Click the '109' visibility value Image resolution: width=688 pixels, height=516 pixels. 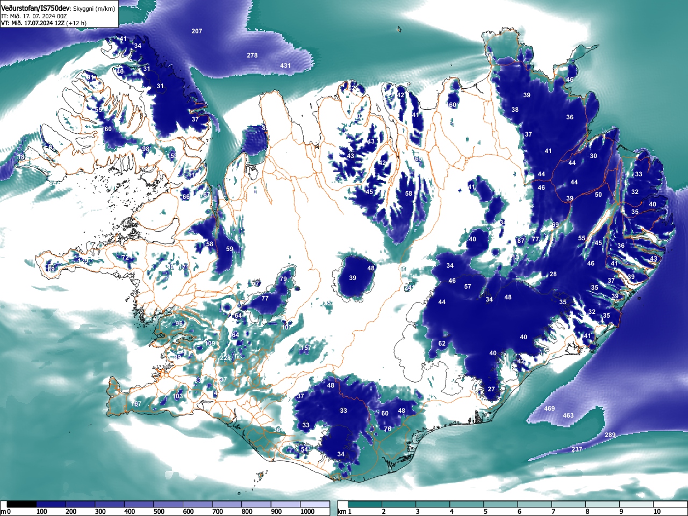pos(210,343)
